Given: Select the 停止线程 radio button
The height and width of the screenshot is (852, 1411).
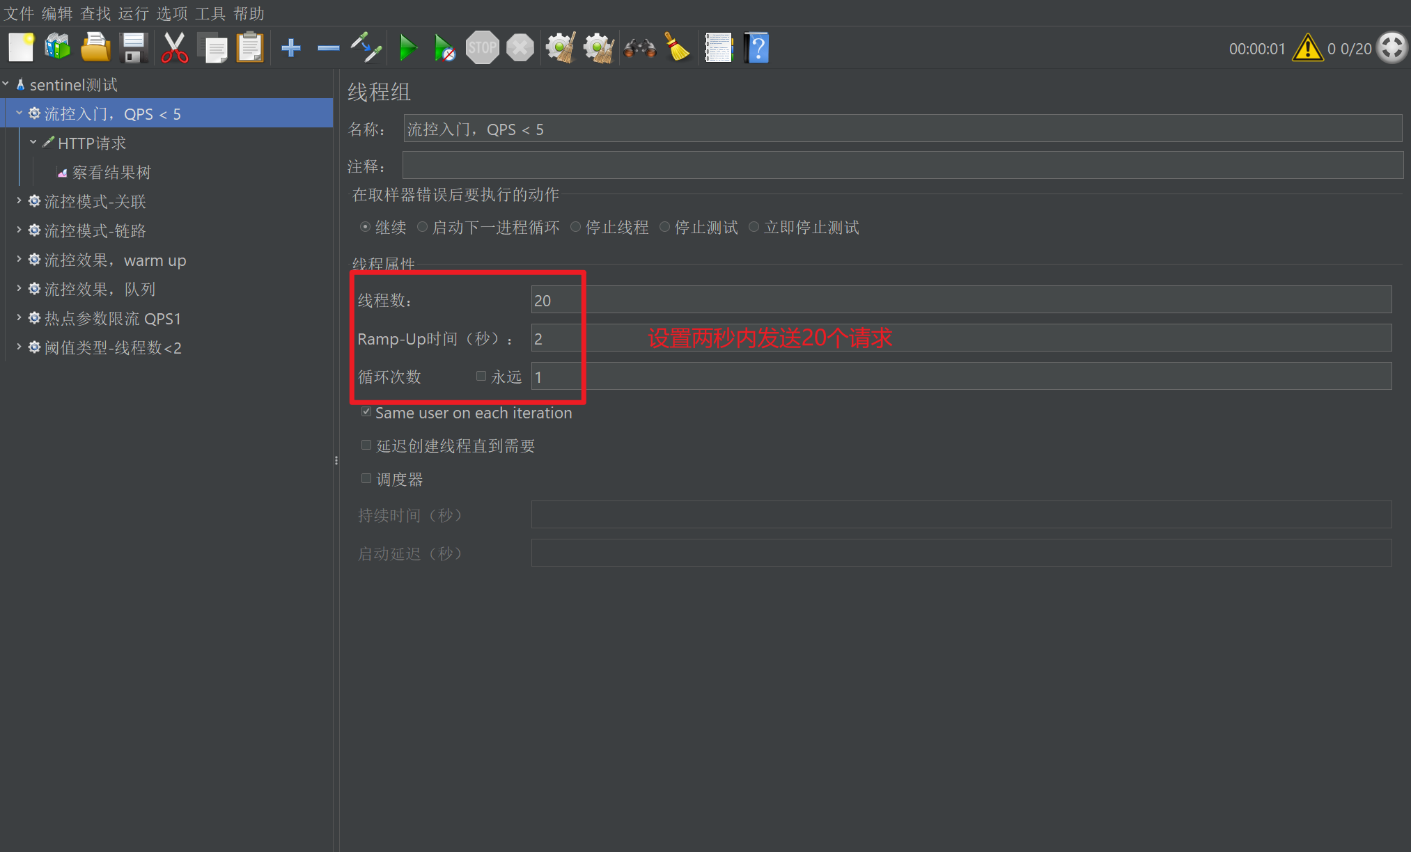Looking at the screenshot, I should click(x=575, y=227).
